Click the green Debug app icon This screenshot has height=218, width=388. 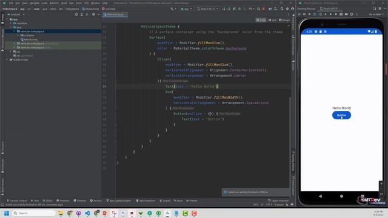coord(239,8)
